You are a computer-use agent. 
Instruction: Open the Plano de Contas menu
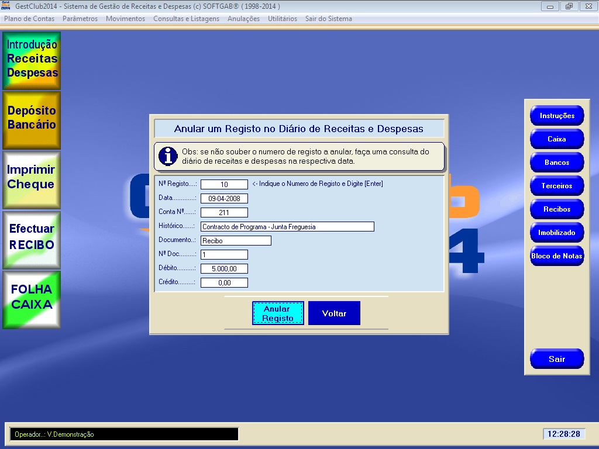[x=29, y=19]
